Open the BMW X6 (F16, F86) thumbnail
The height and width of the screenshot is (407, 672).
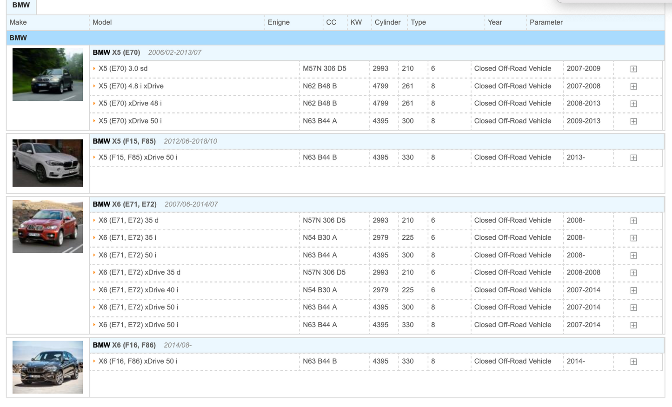point(47,367)
